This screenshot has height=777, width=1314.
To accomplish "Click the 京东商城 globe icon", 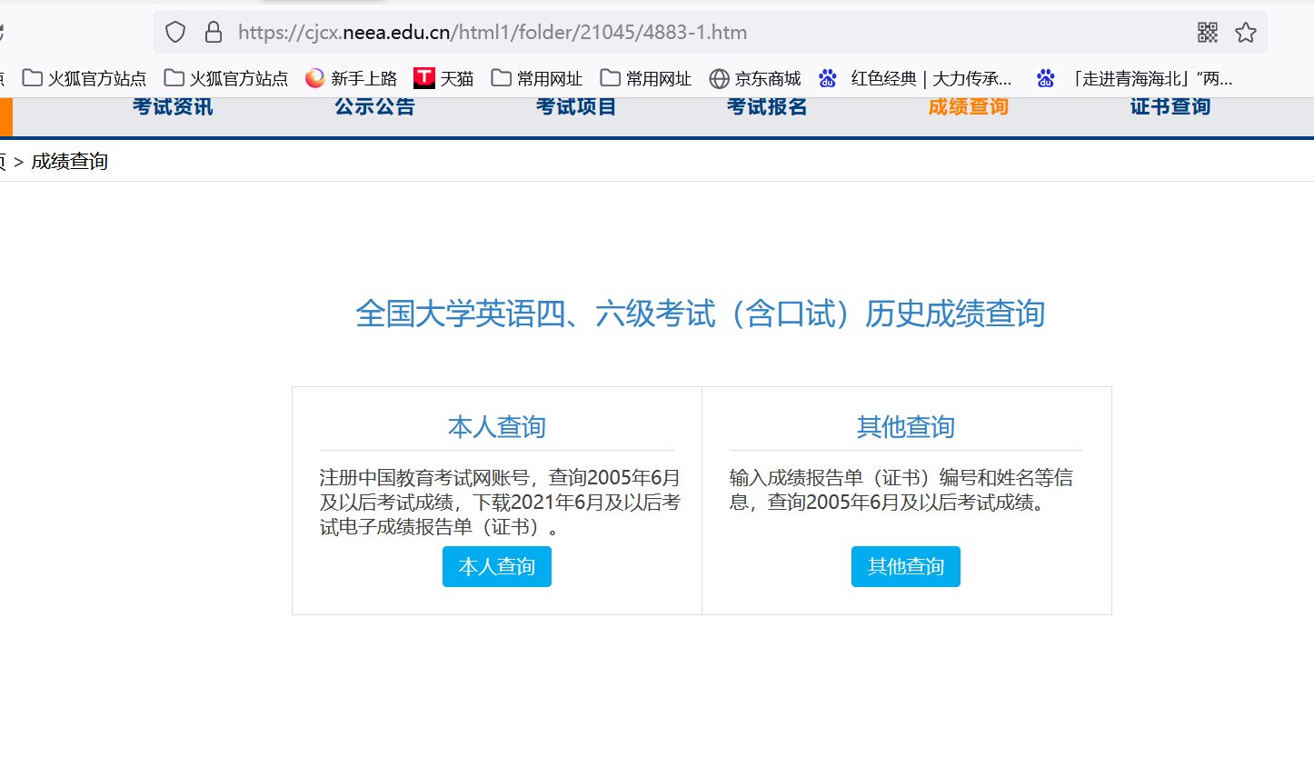I will [721, 77].
